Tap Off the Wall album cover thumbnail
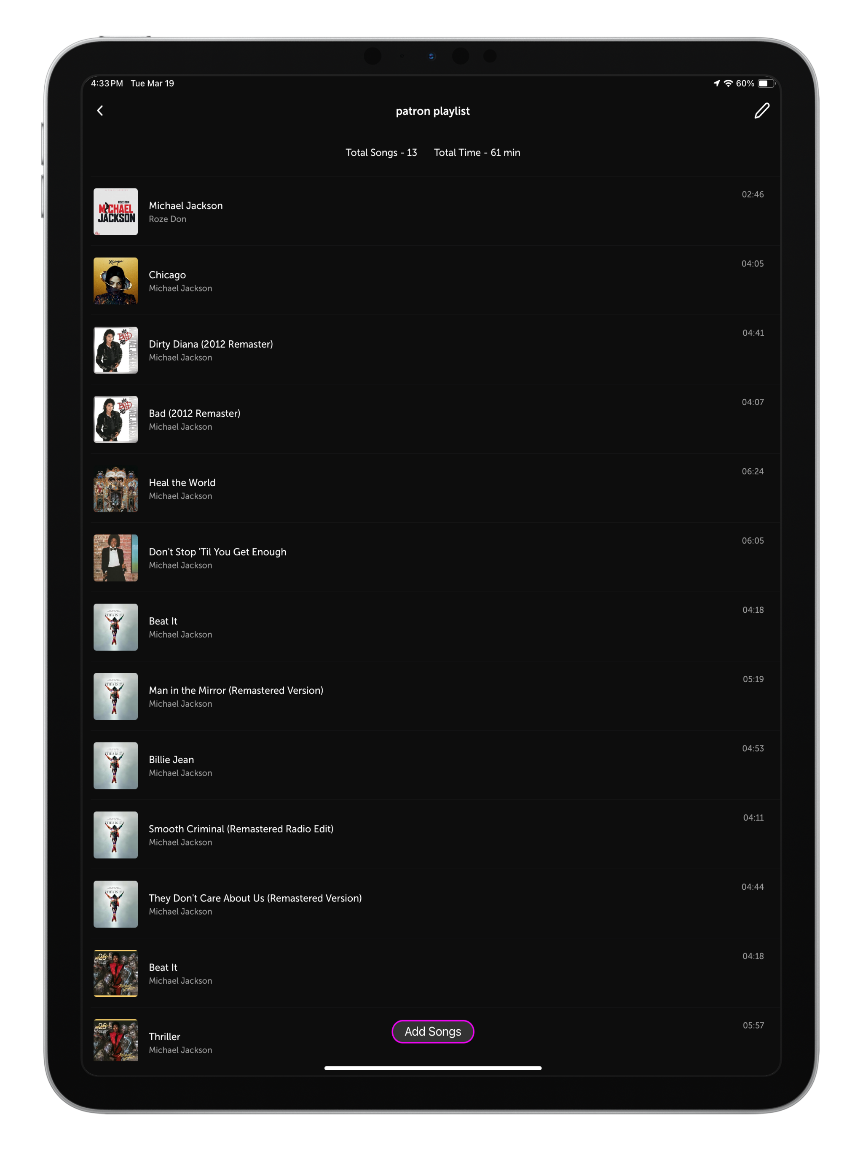The width and height of the screenshot is (863, 1152). tap(115, 558)
